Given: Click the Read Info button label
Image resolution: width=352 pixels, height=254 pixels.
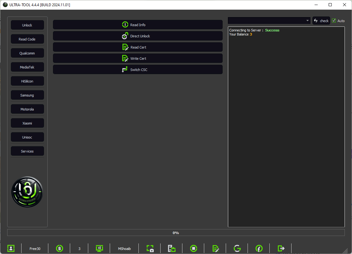Looking at the screenshot, I should pos(138,25).
